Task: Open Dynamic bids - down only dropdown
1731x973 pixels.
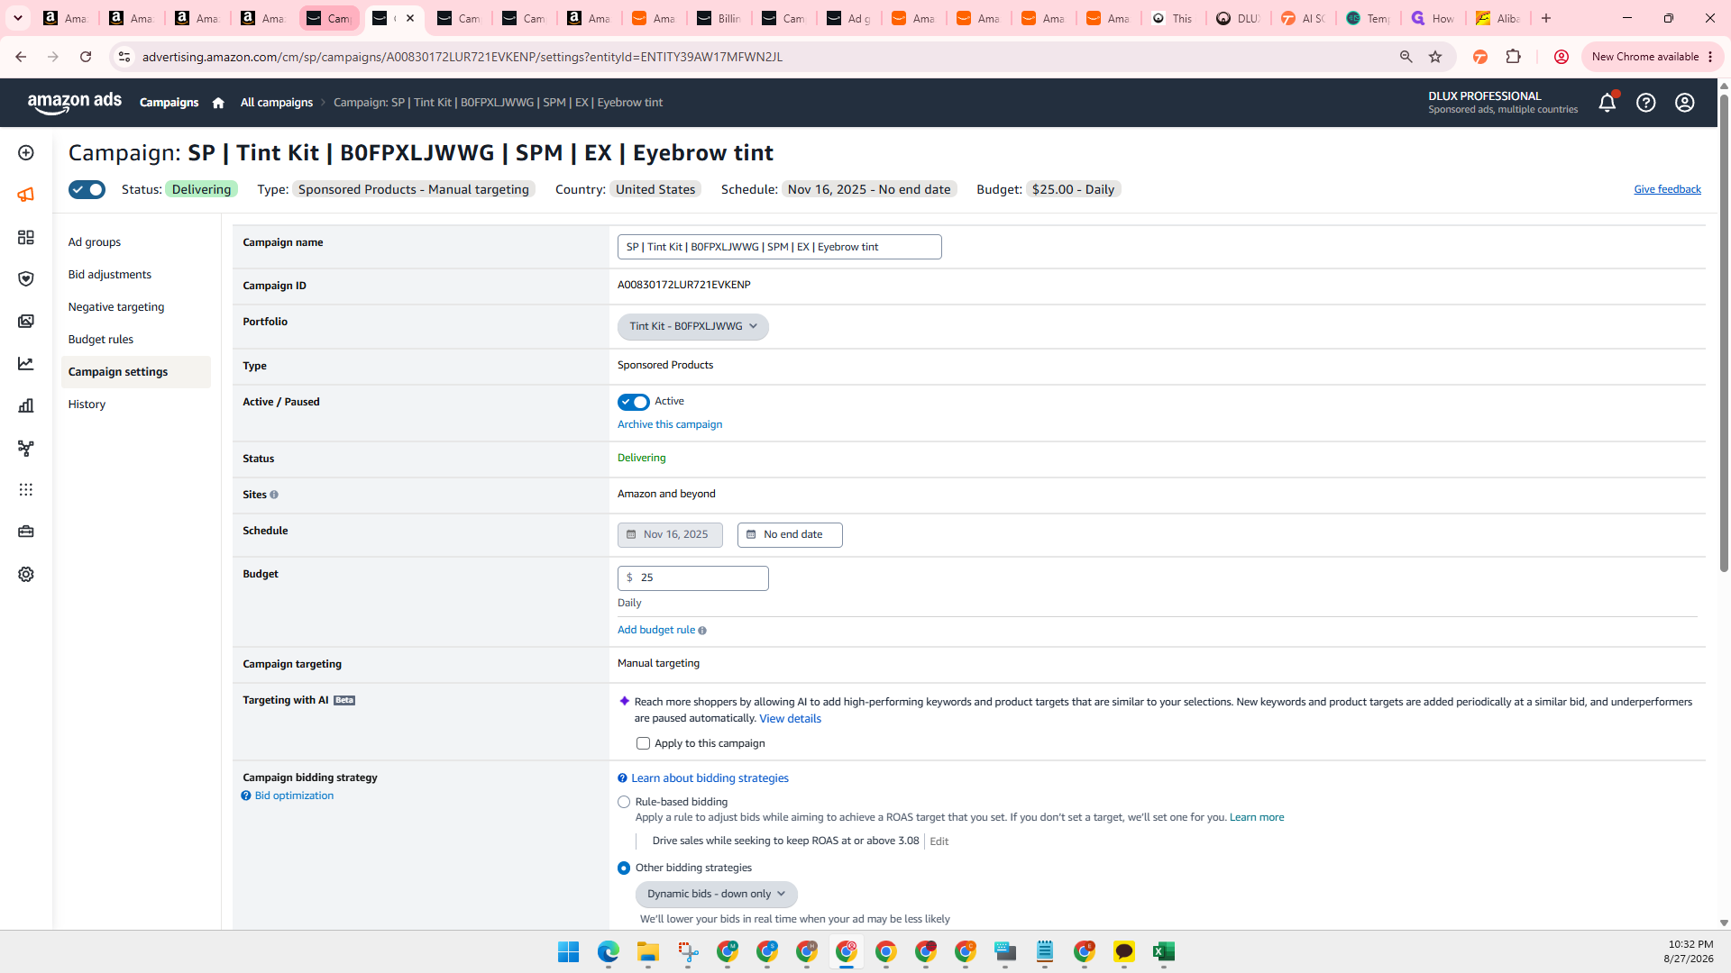Action: tap(717, 894)
